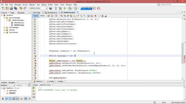Viewport: 186px width, 104px height.
Task: Toggle Show Static Members filter in Navigator
Action: (10, 99)
